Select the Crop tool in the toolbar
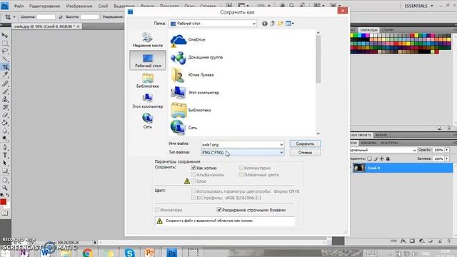Image resolution: width=457 pixels, height=257 pixels. point(5,66)
